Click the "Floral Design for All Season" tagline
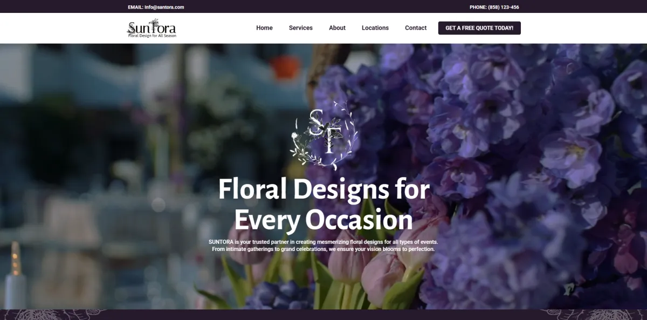The width and height of the screenshot is (647, 320). point(152,36)
